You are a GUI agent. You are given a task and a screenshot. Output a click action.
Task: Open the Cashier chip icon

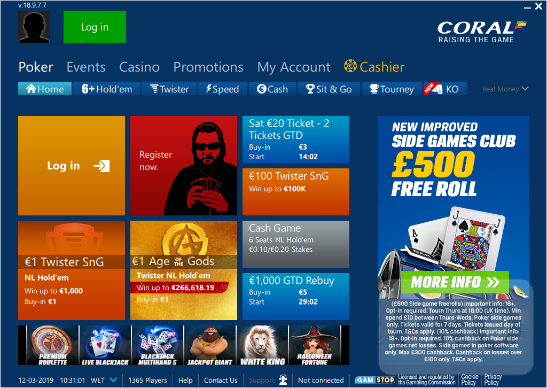pyautogui.click(x=350, y=66)
